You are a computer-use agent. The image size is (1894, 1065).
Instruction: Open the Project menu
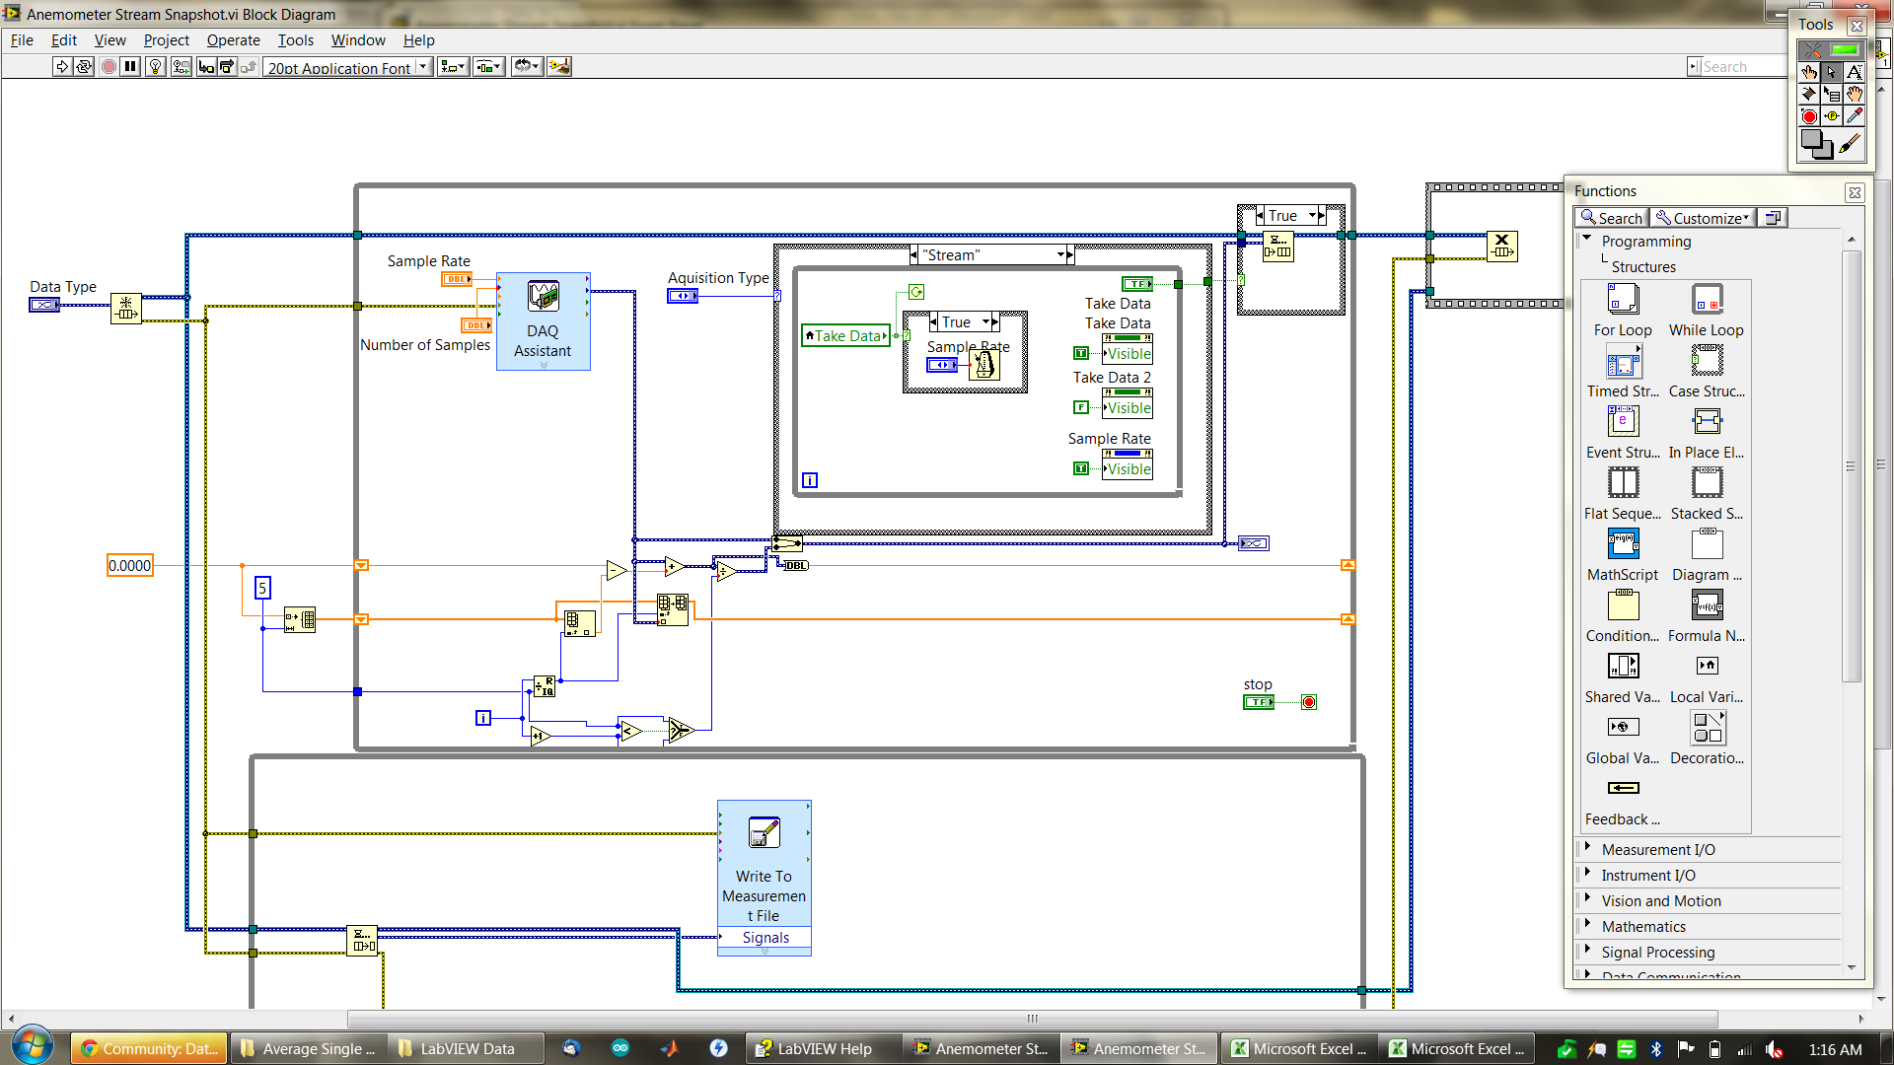[x=167, y=40]
